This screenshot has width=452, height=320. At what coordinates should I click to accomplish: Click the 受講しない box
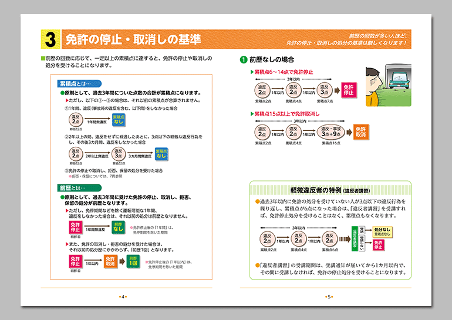(x=362, y=243)
